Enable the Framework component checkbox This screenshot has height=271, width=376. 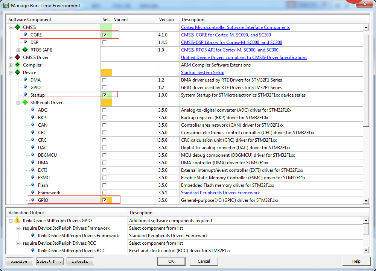[105, 192]
